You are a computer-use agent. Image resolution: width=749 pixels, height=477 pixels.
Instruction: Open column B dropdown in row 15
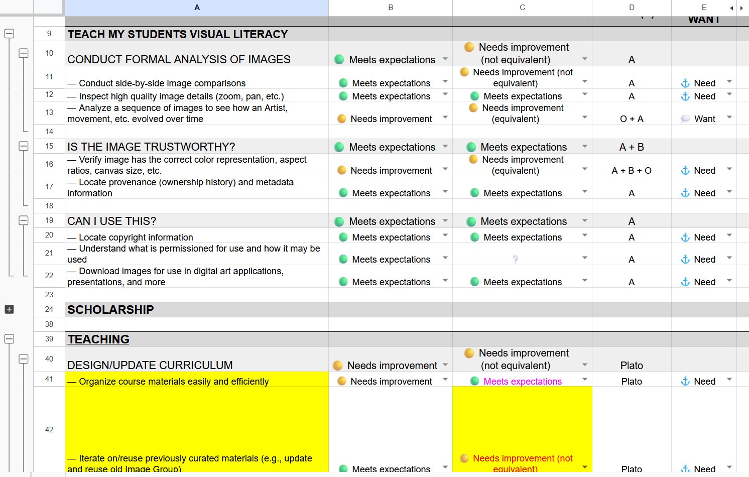coord(445,147)
